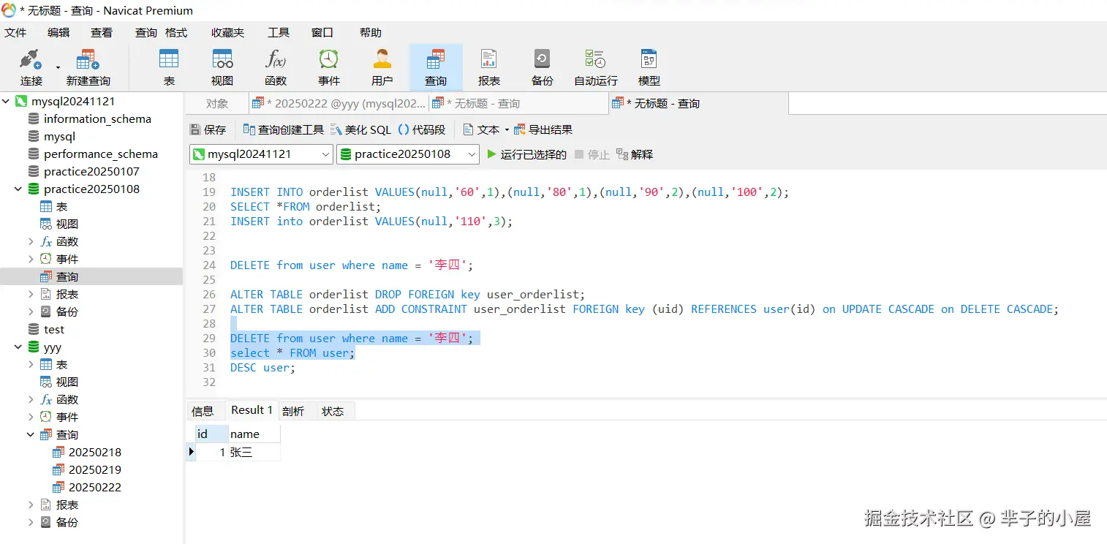Select 备份 under yyy database
Image resolution: width=1107 pixels, height=544 pixels.
click(x=67, y=523)
